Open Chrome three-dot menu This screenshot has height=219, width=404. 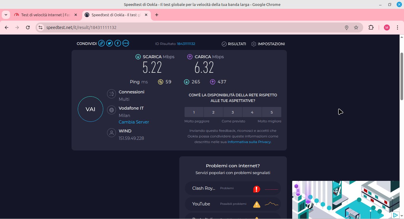pos(397,27)
